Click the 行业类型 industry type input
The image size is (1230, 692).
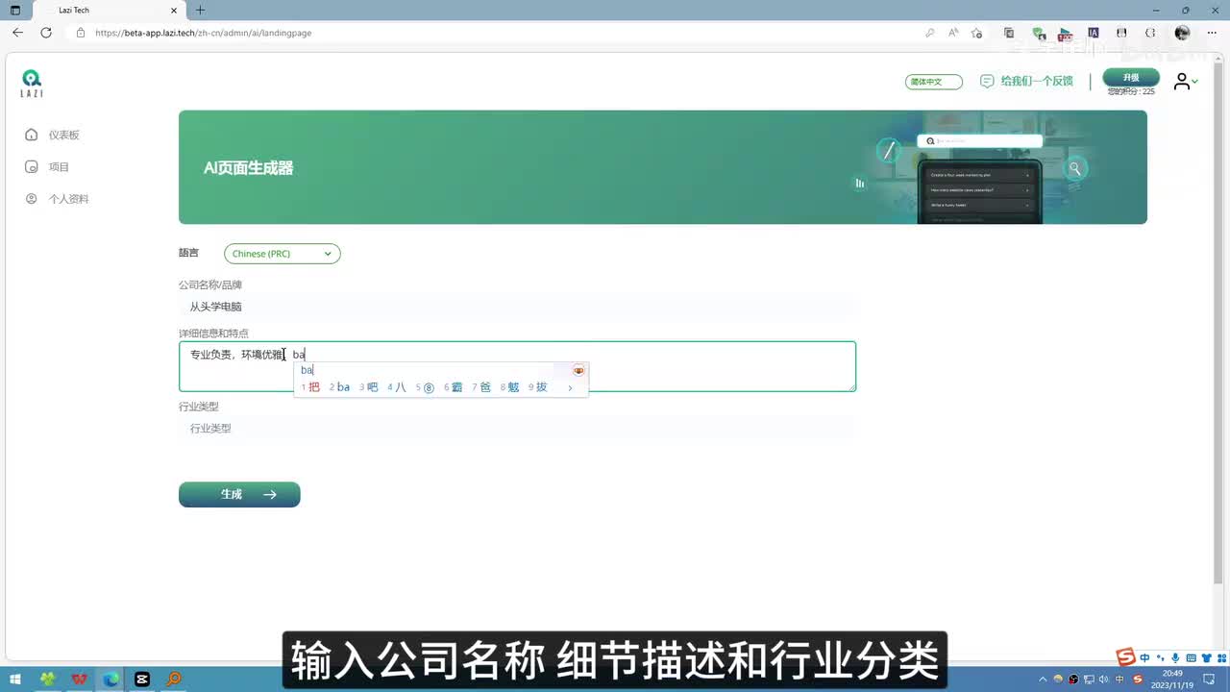[517, 429]
